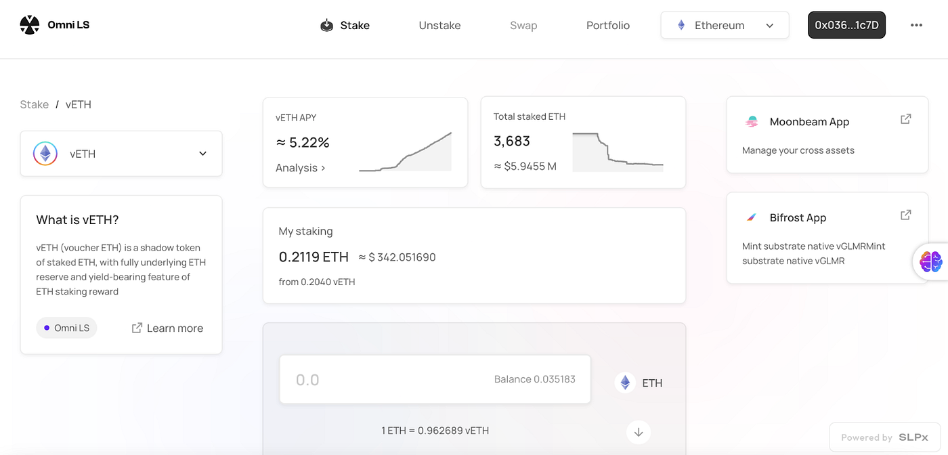Click the down arrow swap direction button

tap(638, 431)
